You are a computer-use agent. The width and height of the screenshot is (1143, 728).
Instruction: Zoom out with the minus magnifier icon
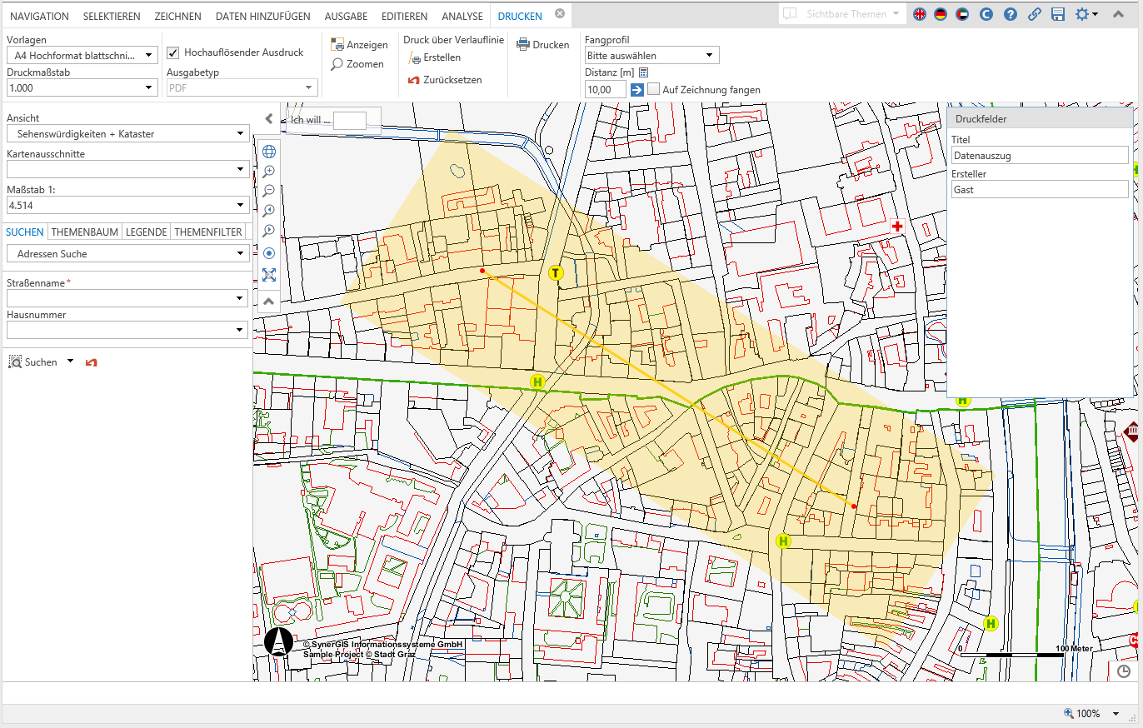(269, 191)
